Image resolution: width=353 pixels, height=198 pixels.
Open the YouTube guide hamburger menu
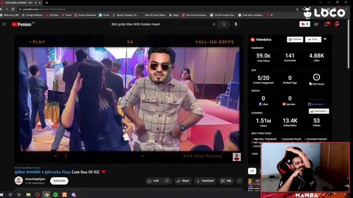coord(4,24)
